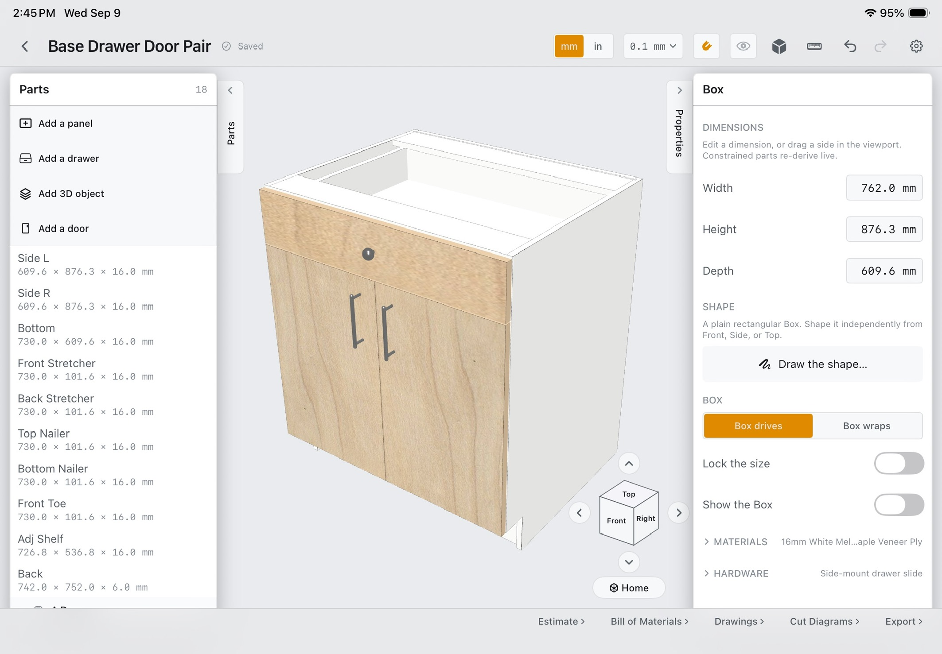Open the 0.1 mm precision dropdown
Viewport: 942px width, 654px height.
click(653, 46)
